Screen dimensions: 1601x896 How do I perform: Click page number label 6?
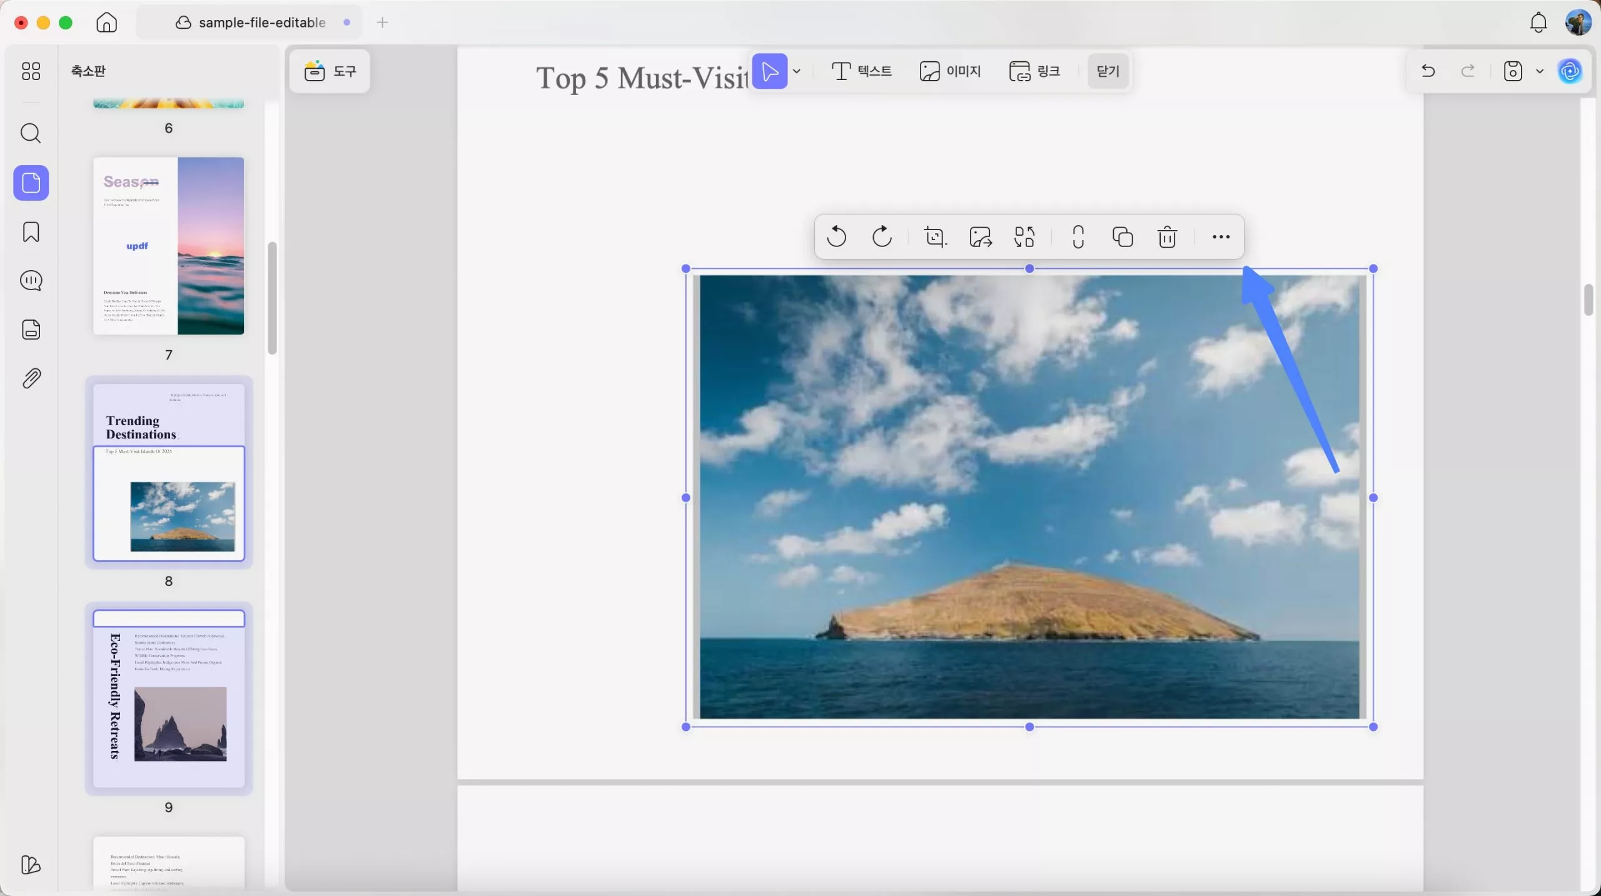point(168,128)
